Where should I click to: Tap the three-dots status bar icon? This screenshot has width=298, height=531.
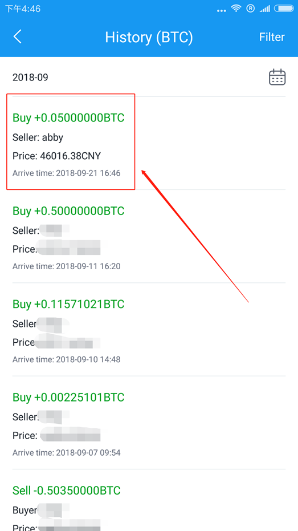pos(221,10)
